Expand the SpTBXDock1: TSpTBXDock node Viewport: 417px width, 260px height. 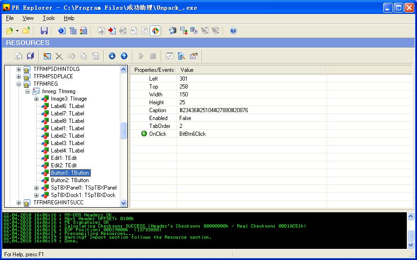[36, 195]
